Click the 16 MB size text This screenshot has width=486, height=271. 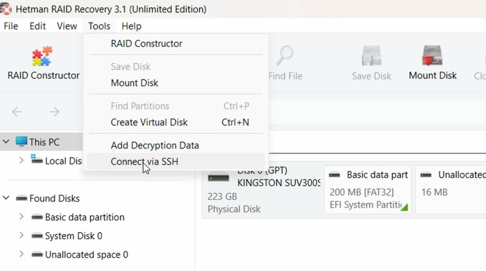pos(434,192)
